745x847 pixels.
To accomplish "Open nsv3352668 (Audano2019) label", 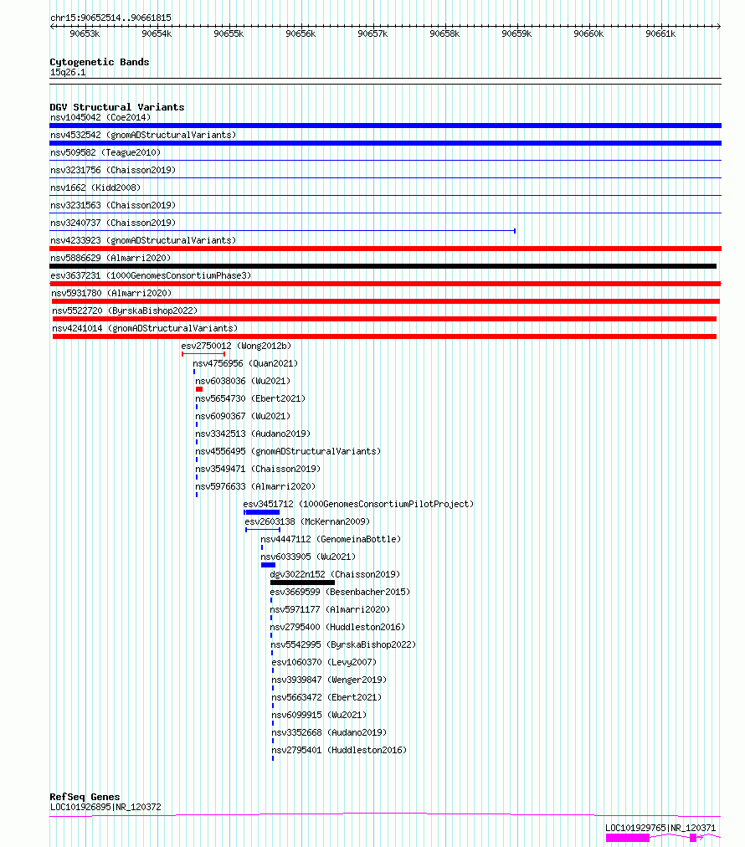I will click(x=329, y=732).
